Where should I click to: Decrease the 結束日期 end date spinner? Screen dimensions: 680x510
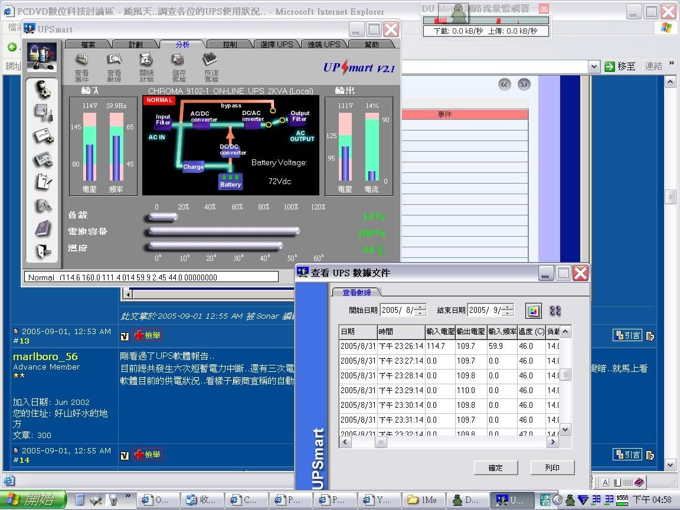507,313
